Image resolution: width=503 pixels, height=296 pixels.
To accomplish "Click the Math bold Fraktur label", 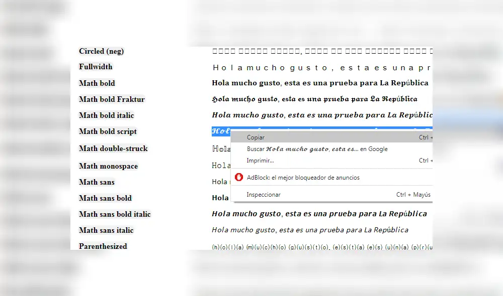I will [x=112, y=99].
